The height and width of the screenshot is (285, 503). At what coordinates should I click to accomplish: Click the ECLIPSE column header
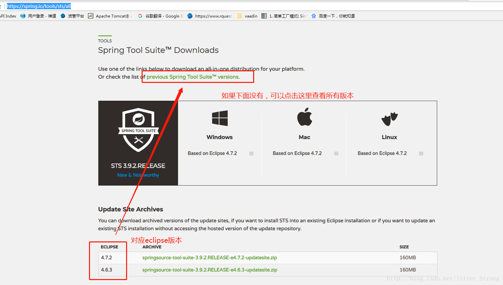point(110,247)
